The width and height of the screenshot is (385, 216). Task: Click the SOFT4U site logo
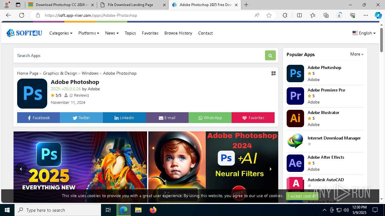pyautogui.click(x=24, y=33)
